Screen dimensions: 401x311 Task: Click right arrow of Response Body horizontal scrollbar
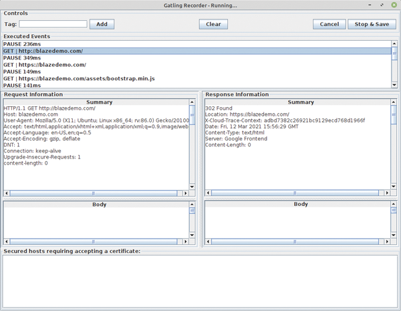point(387,241)
